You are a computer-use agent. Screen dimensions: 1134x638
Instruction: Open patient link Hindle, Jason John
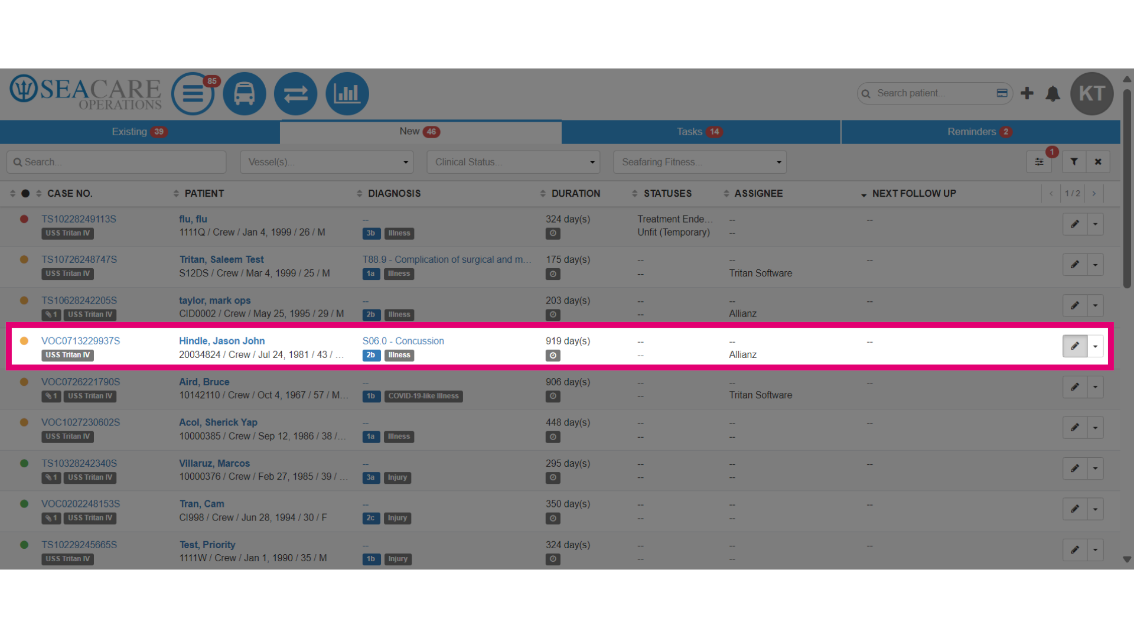[221, 341]
